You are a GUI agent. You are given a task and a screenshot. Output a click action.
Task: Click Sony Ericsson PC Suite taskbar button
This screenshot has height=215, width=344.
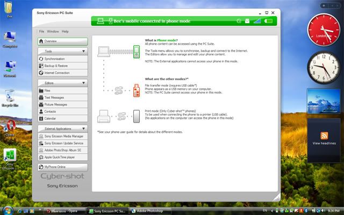(x=107, y=211)
